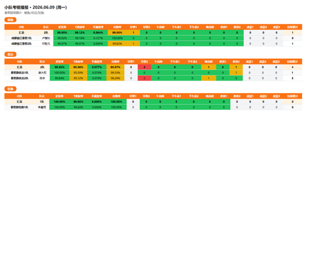
Task: Select the 99.16% cell
Action: (x=80, y=38)
